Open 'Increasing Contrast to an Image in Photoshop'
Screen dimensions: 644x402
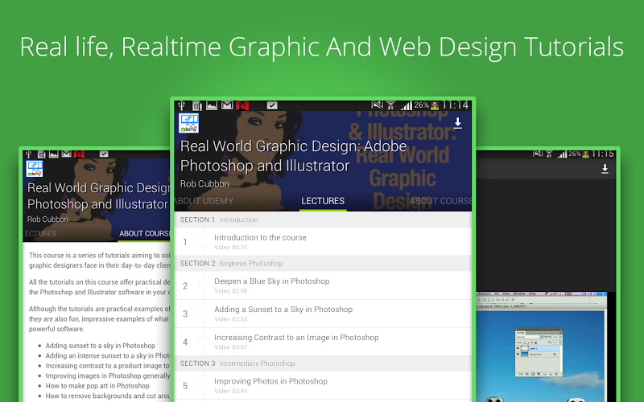(323, 342)
